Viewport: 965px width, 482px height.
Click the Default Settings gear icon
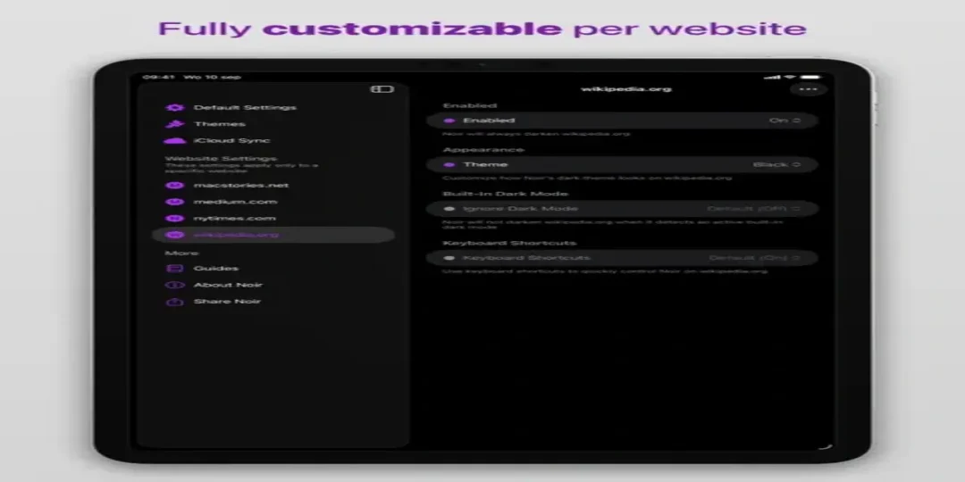tap(175, 108)
